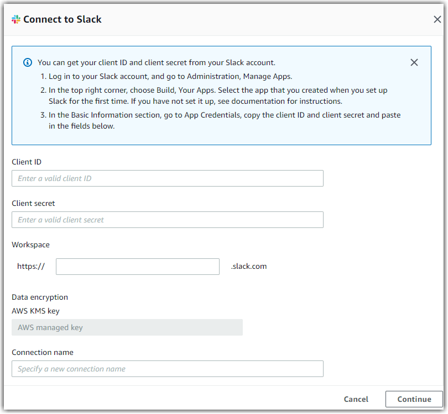
Task: Click Cancel to abort the connection
Action: click(356, 399)
